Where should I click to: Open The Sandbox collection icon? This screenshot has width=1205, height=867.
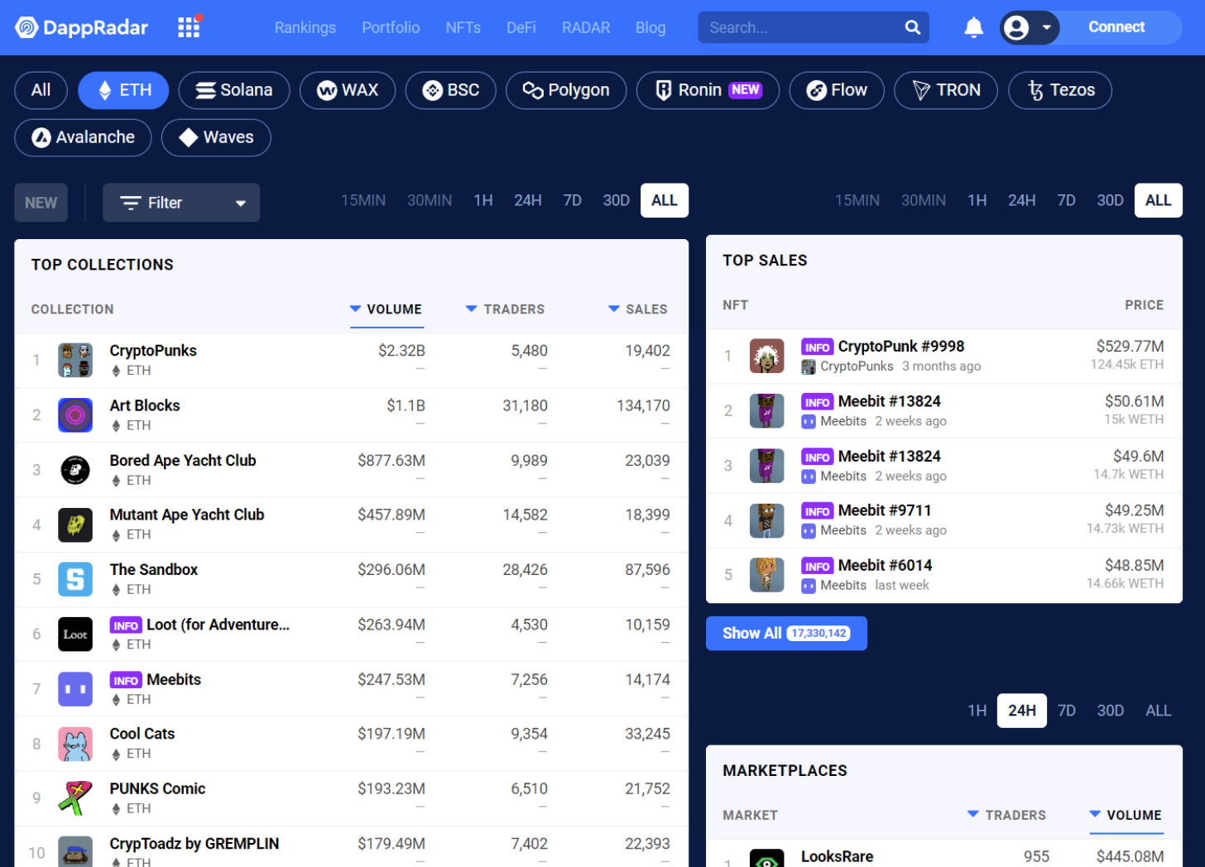pyautogui.click(x=75, y=579)
